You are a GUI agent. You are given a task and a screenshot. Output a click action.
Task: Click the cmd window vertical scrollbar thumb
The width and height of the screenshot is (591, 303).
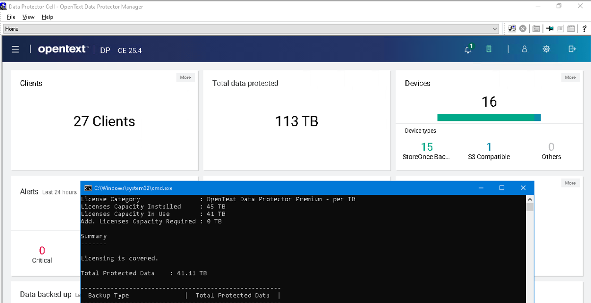coord(530,207)
